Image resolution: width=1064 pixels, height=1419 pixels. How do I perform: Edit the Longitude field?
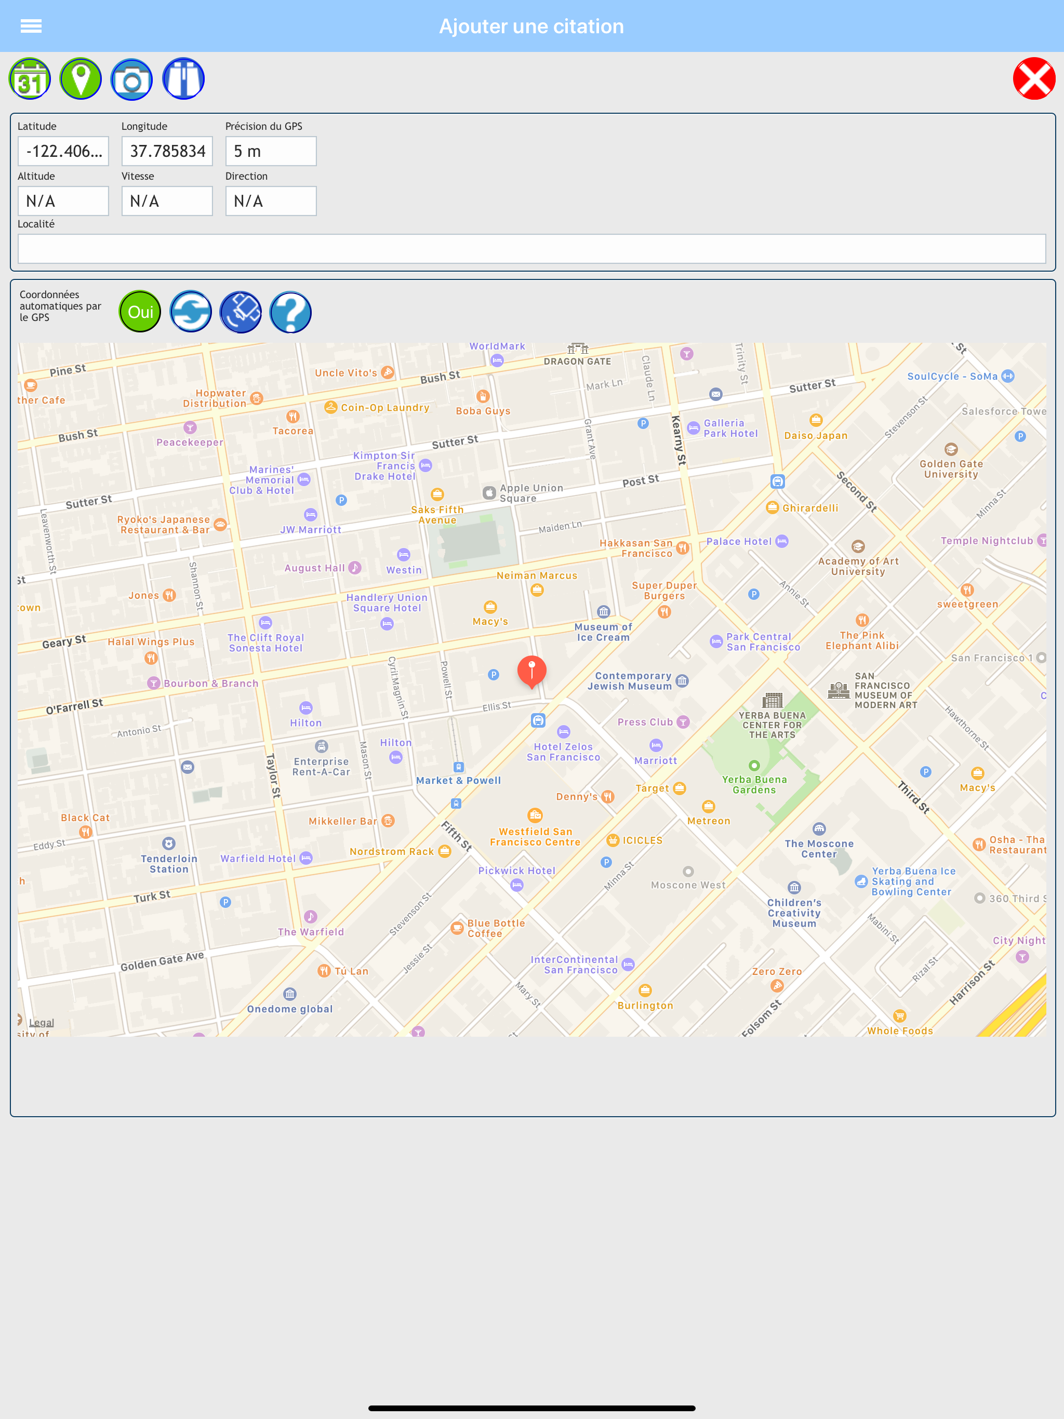pos(167,151)
